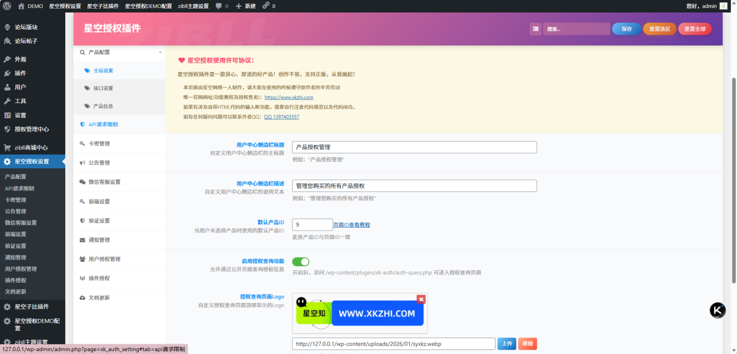Click the 重置全部 button

(x=694, y=29)
